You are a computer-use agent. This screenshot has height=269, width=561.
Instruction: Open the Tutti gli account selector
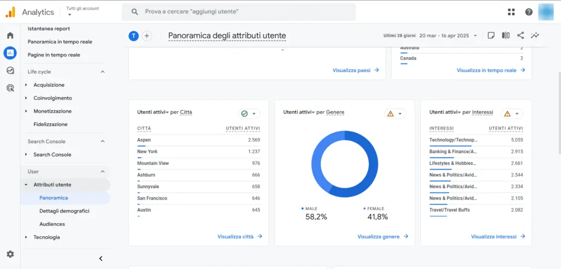point(82,11)
